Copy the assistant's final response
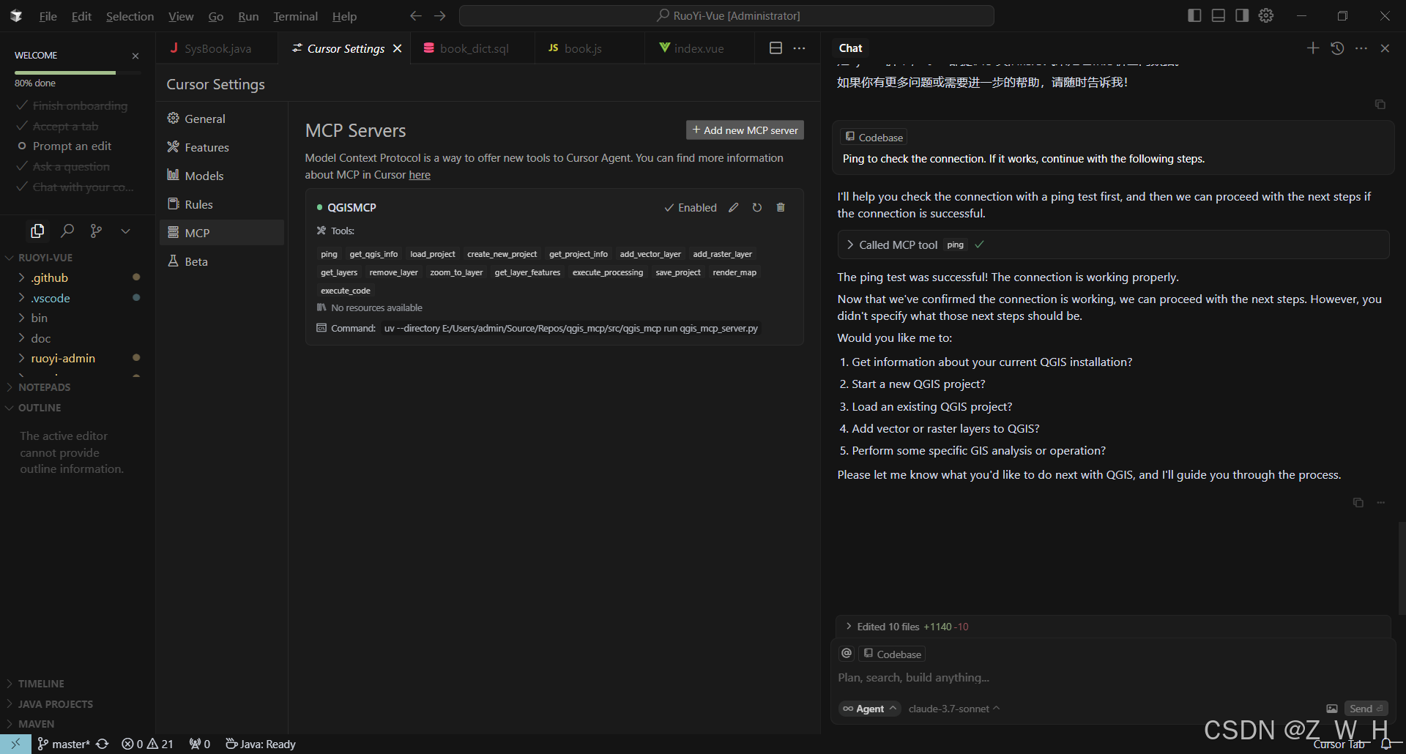 point(1358,503)
